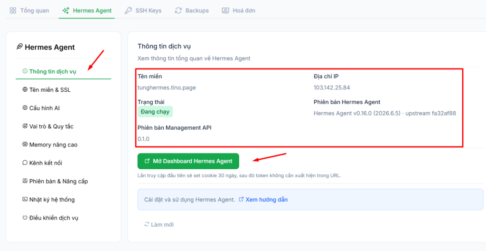Click the IP address 103.142.25.84

pyautogui.click(x=332, y=88)
